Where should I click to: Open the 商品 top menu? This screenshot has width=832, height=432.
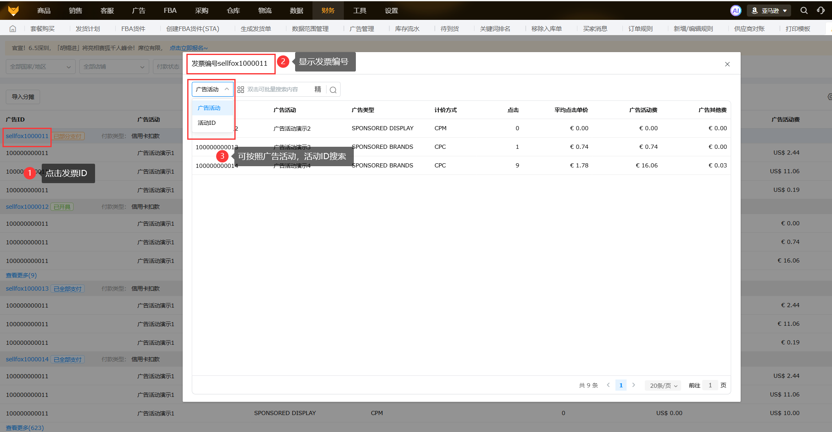(44, 10)
